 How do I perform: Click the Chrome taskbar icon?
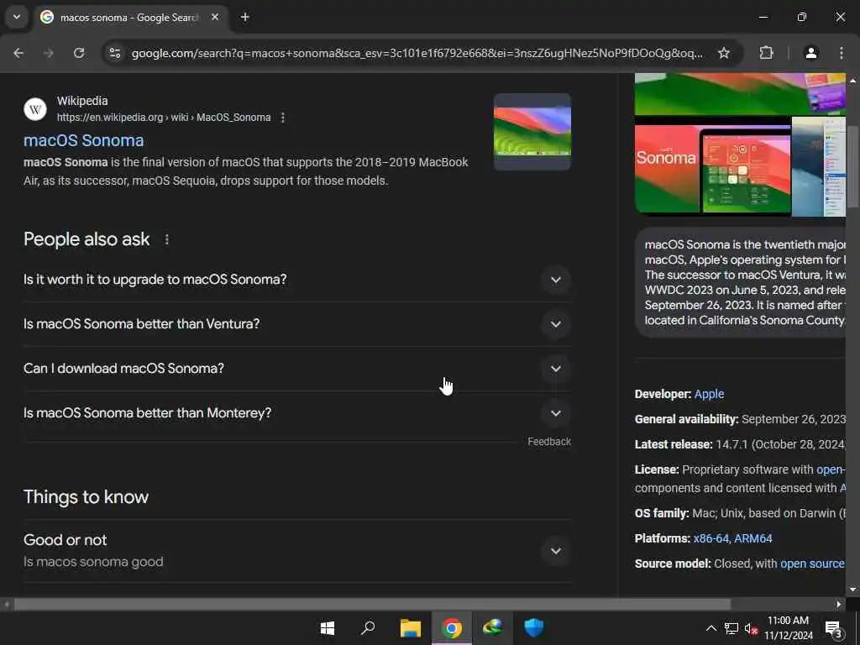pyautogui.click(x=451, y=628)
